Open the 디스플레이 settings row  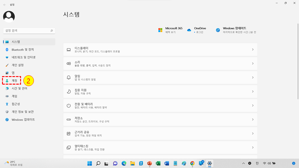pos(160,50)
